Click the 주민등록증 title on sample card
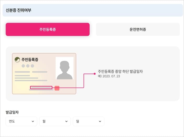Image resolution: width=184 pixels, height=137 pixels. 30,60
